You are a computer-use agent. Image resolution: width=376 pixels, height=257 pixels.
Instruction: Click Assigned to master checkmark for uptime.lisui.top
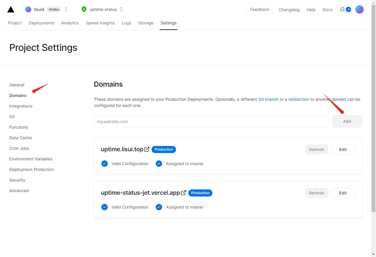click(159, 164)
